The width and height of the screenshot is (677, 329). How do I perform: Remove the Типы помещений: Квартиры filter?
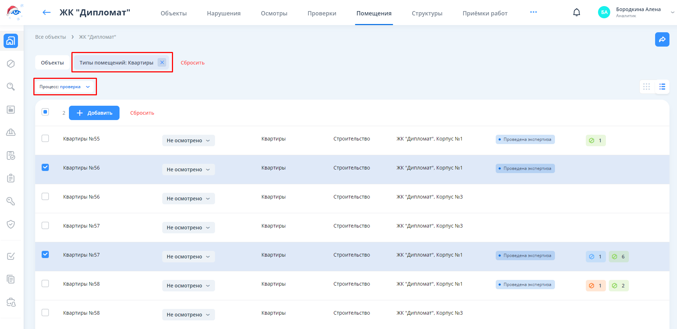pos(162,62)
